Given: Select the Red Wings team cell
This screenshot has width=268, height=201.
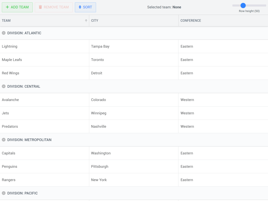Looking at the screenshot, I should point(44,73).
